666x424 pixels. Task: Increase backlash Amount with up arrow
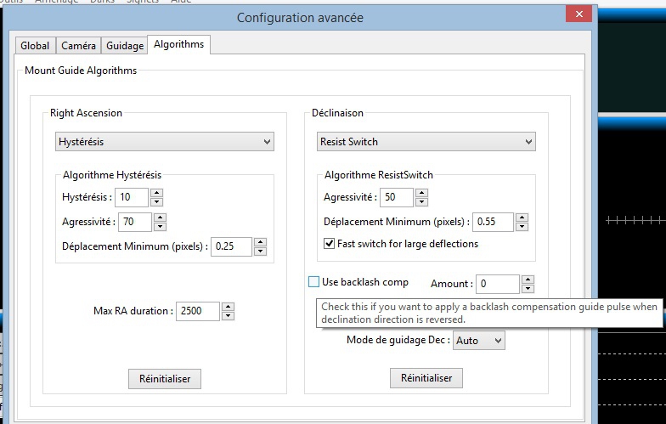click(527, 280)
